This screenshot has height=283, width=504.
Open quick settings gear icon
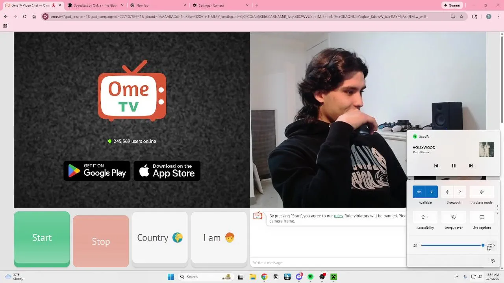(493, 261)
